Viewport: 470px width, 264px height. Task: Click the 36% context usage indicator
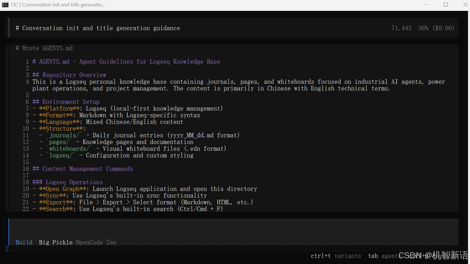[423, 28]
